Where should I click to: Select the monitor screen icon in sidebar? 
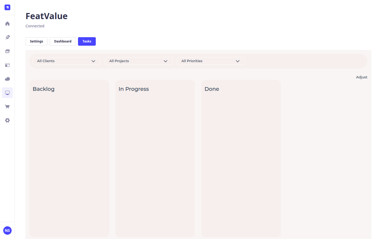pyautogui.click(x=7, y=93)
